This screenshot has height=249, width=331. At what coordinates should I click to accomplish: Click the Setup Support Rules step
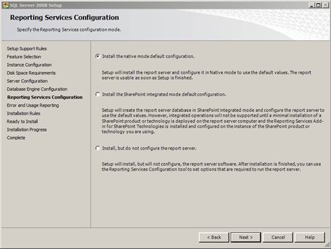pyautogui.click(x=27, y=49)
